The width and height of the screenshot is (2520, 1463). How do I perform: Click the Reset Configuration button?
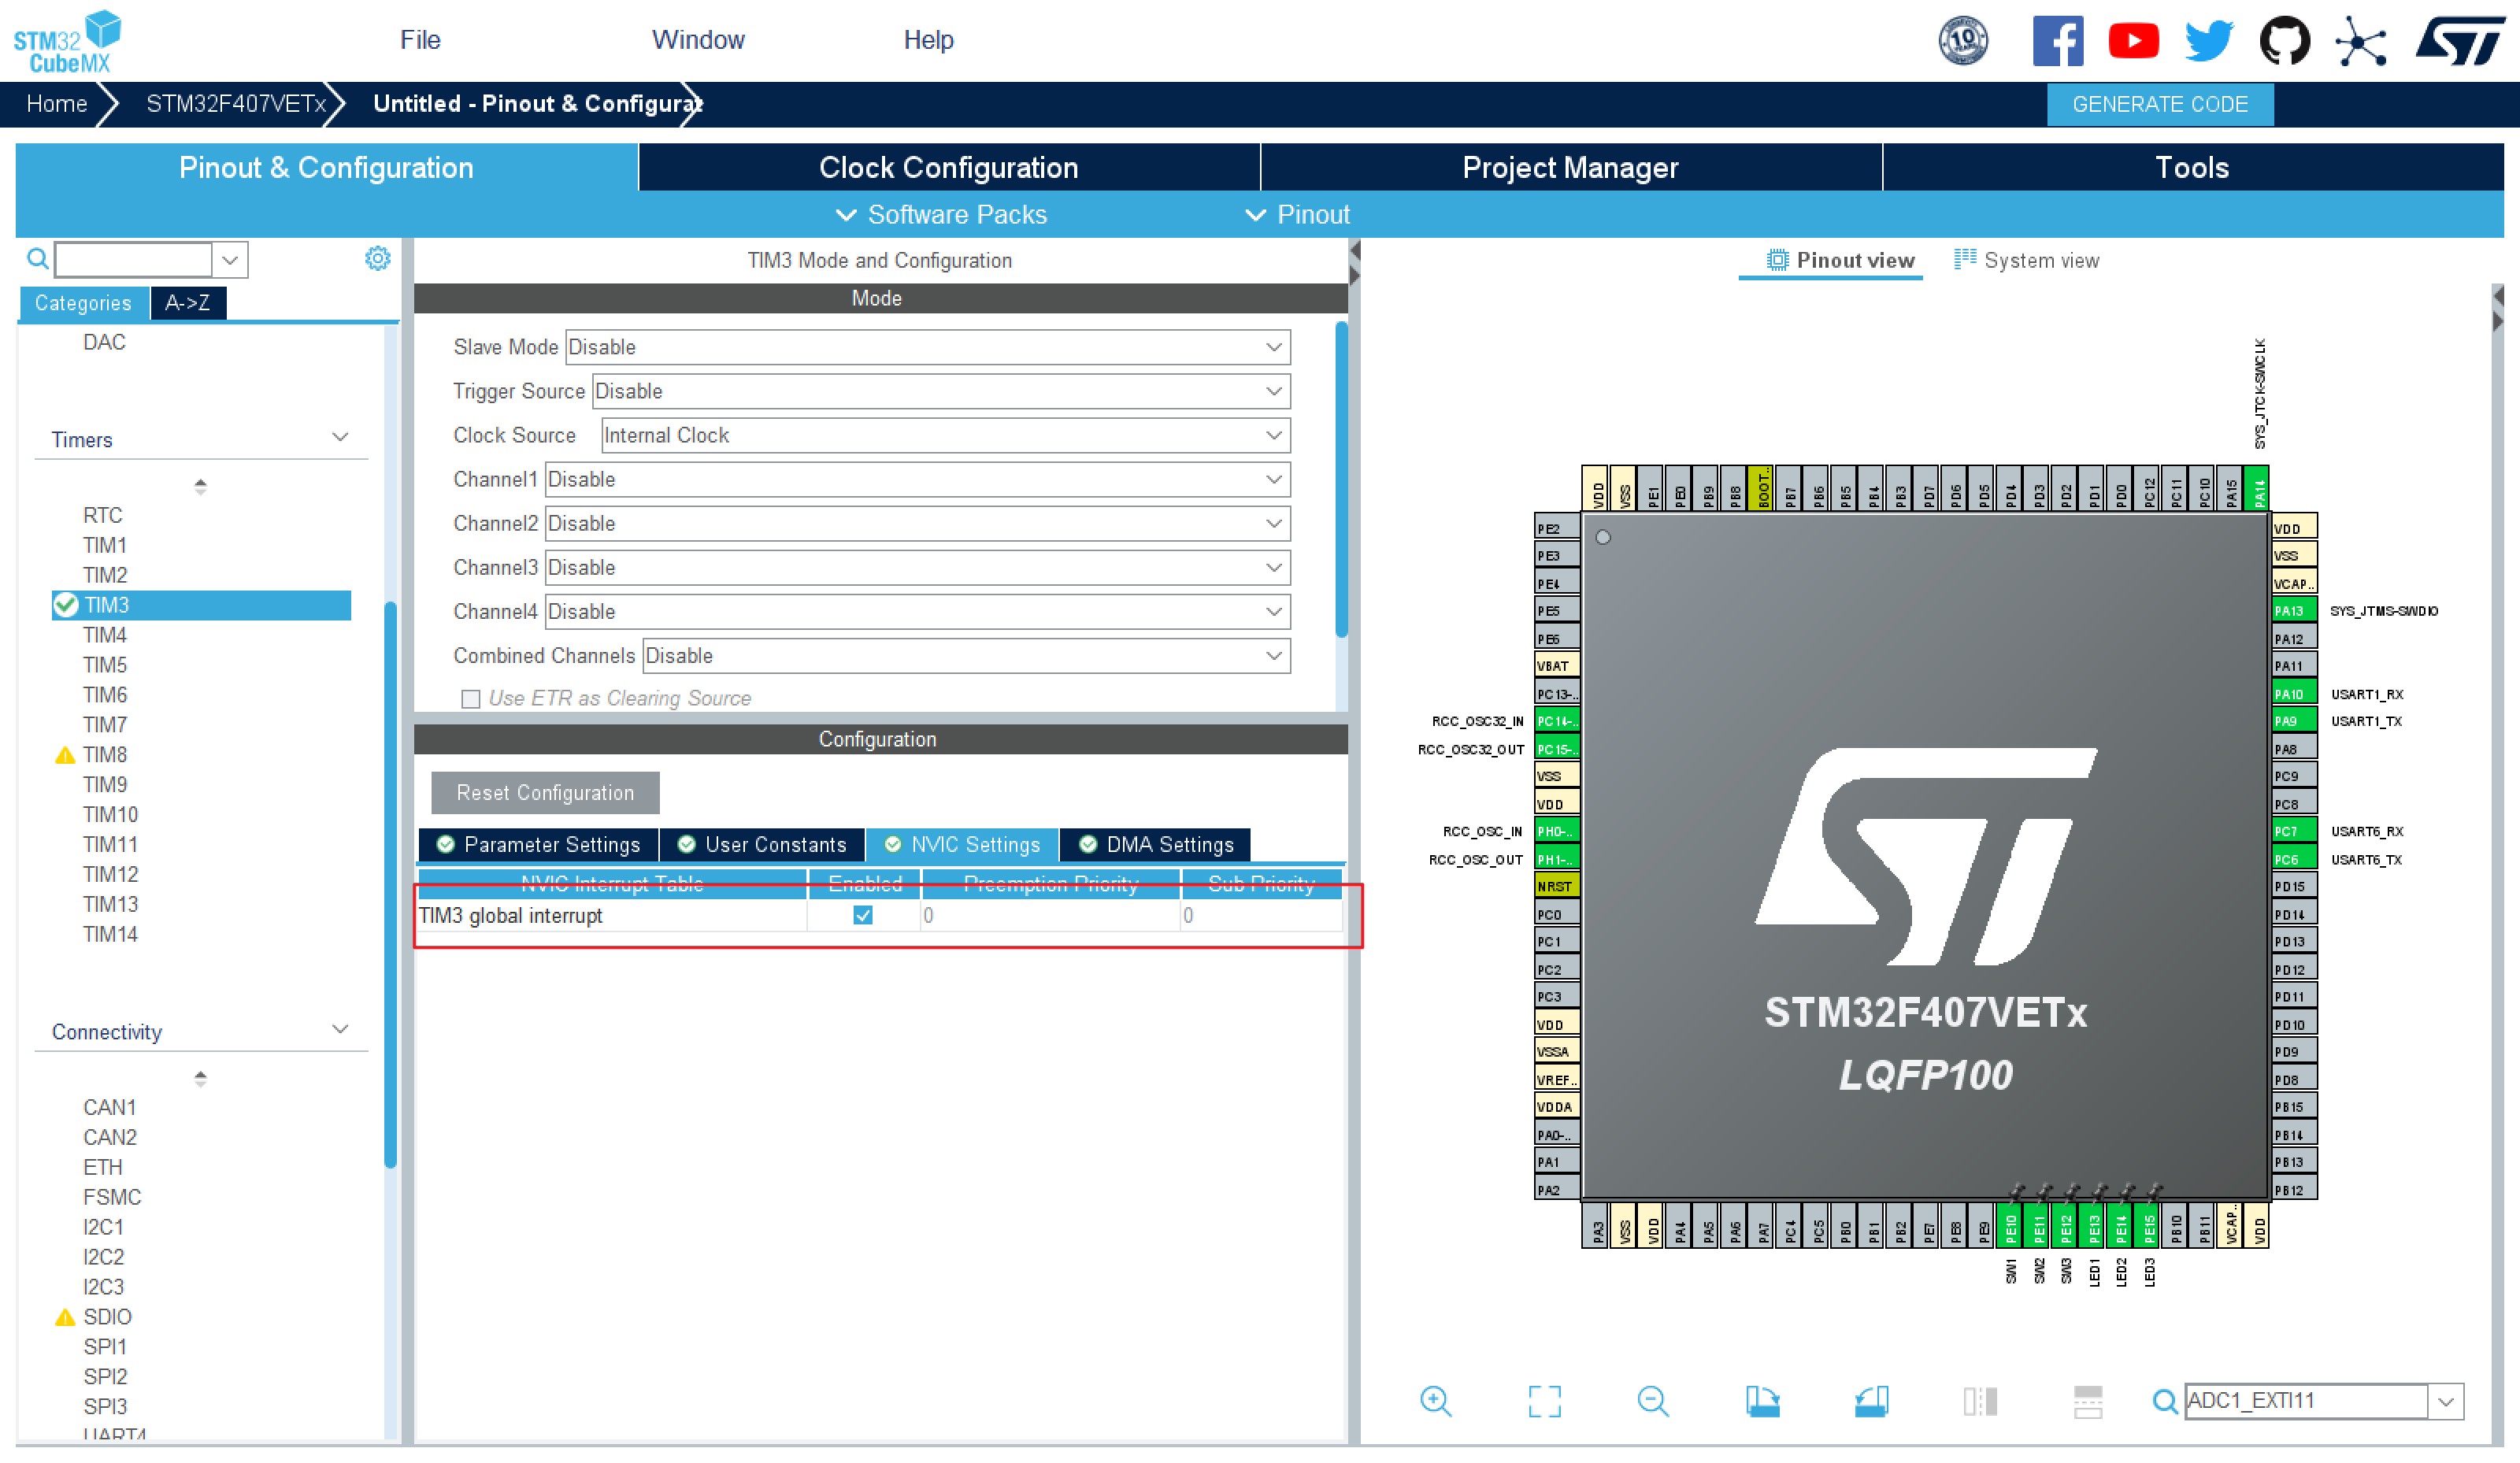tap(545, 793)
